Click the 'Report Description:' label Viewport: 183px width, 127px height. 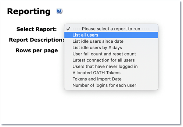tap(37, 40)
